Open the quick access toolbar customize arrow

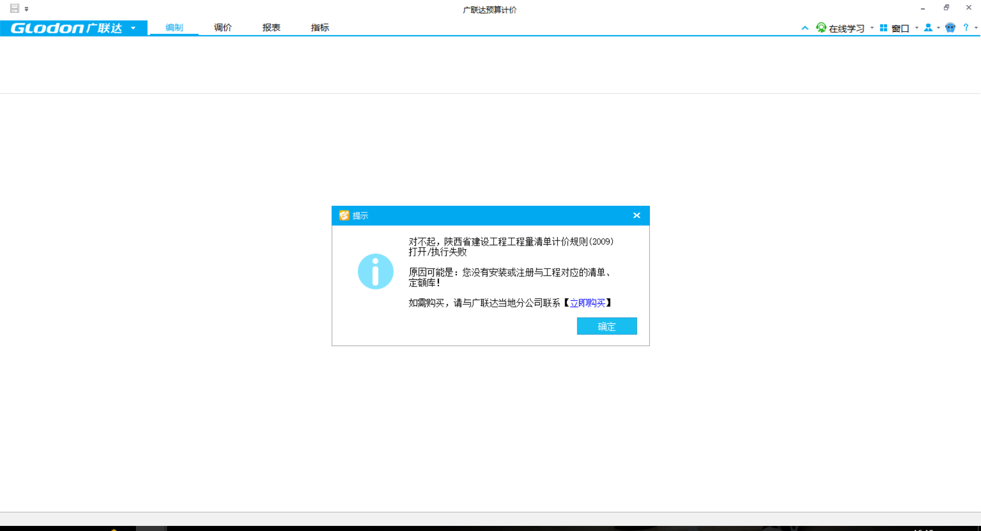click(27, 9)
